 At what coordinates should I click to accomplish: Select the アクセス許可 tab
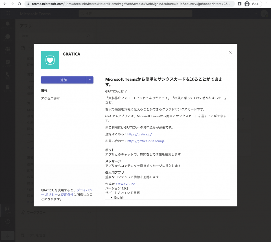(x=50, y=98)
